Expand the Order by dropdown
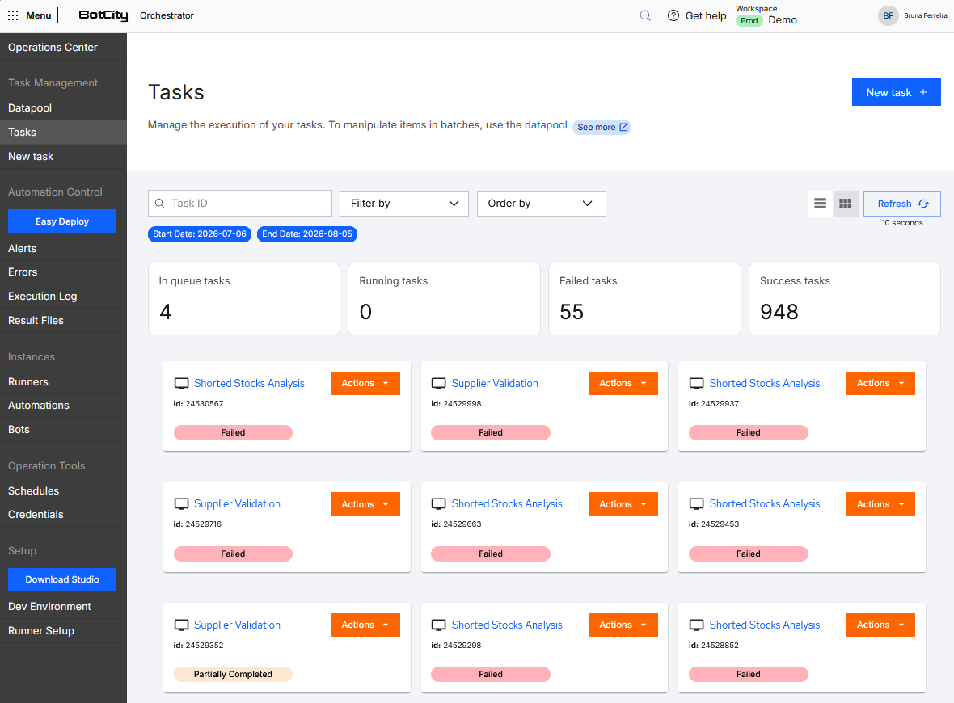954x703 pixels. click(541, 203)
